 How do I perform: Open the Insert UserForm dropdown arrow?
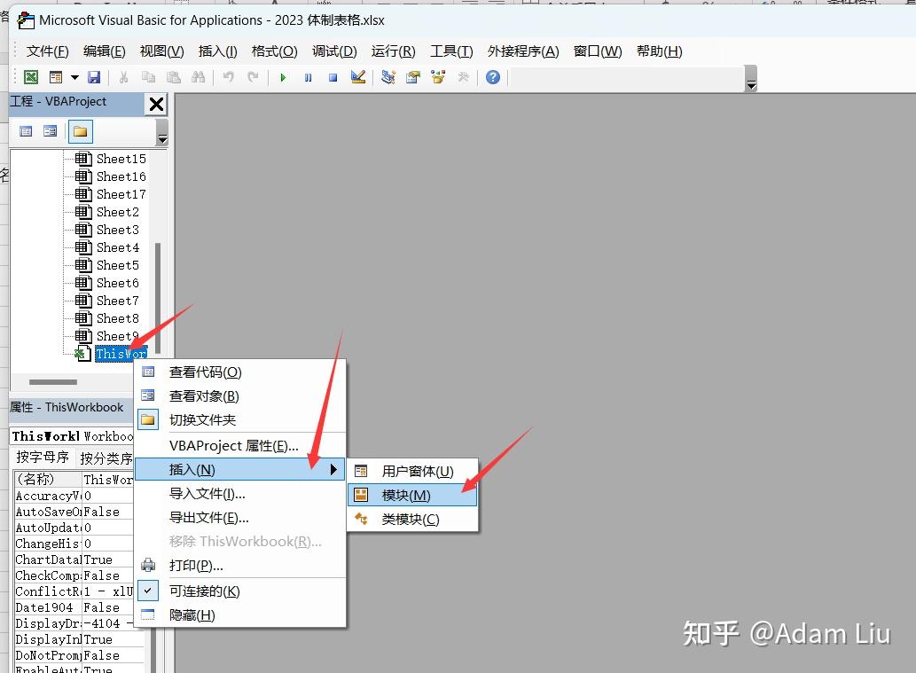[x=74, y=77]
